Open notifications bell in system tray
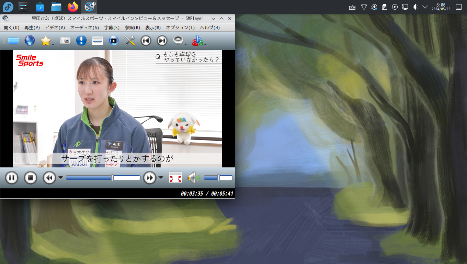This screenshot has width=467, height=264. (x=364, y=7)
